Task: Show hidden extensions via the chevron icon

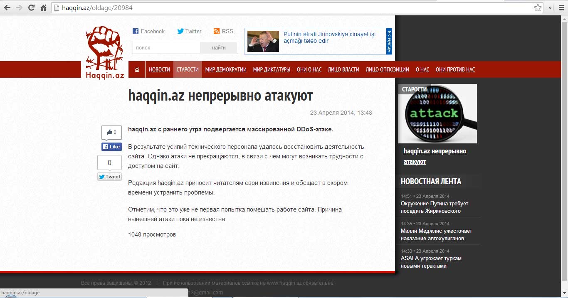Action: [x=550, y=8]
